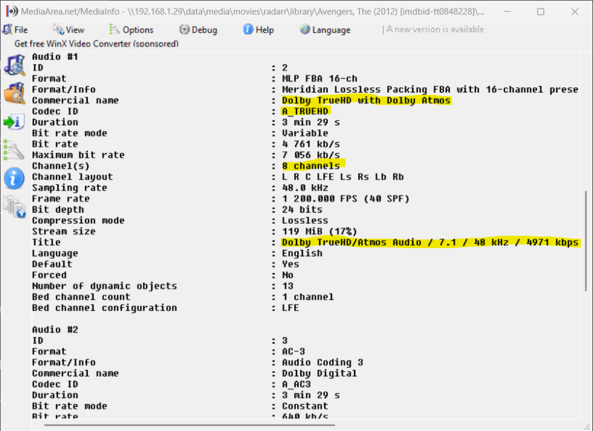Click the 'Audio Coding 3' format info
This screenshot has height=431, width=593.
point(323,363)
